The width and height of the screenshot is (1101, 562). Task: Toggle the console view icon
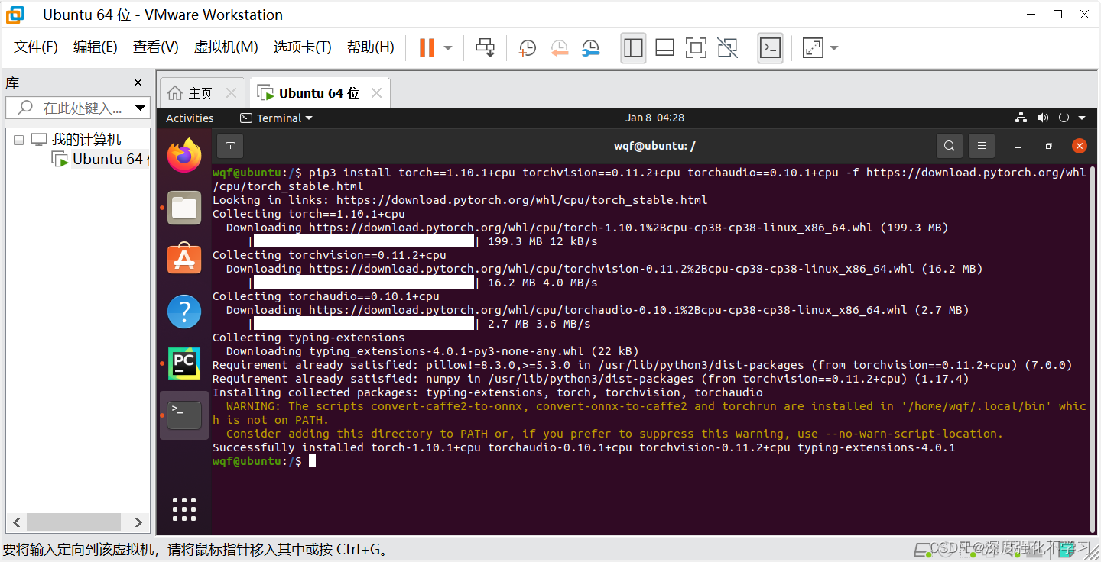coord(770,47)
